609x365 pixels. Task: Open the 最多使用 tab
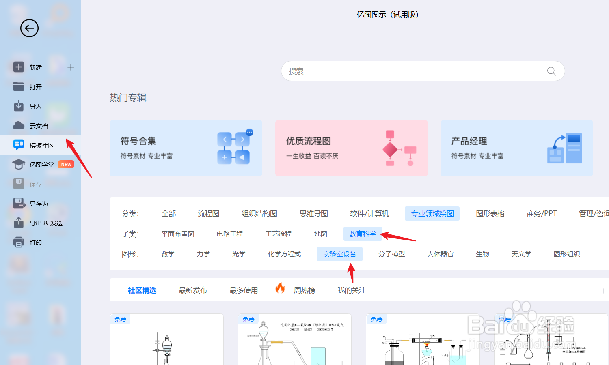(x=244, y=290)
